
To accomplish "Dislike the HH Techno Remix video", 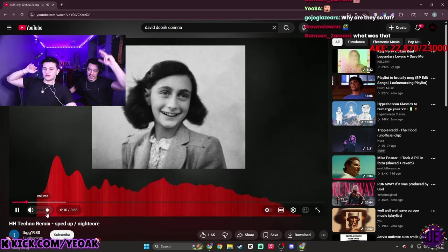I will click(x=225, y=235).
